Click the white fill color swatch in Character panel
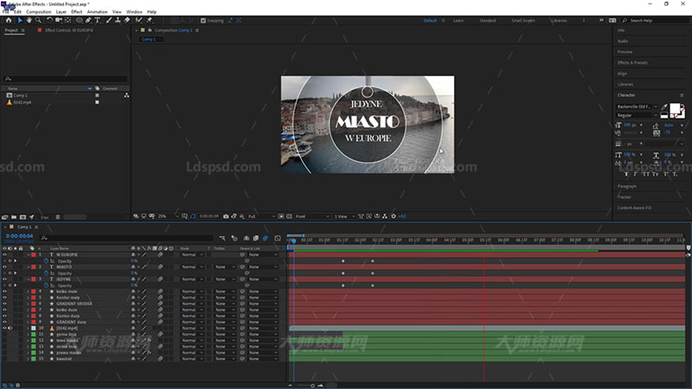Viewport: 692px width, 389px height. [x=675, y=109]
